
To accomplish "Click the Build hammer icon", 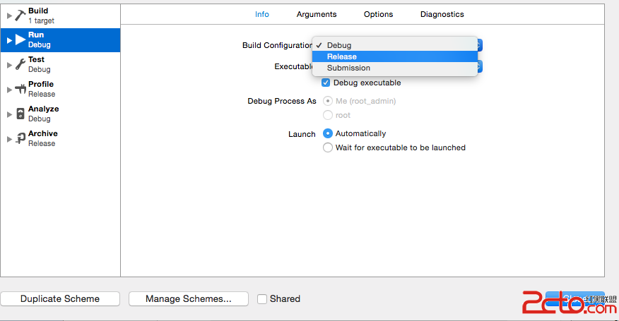I will pos(20,16).
